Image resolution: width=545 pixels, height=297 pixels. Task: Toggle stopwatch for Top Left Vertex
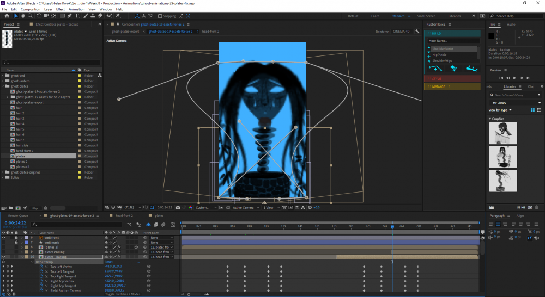[x=41, y=267]
